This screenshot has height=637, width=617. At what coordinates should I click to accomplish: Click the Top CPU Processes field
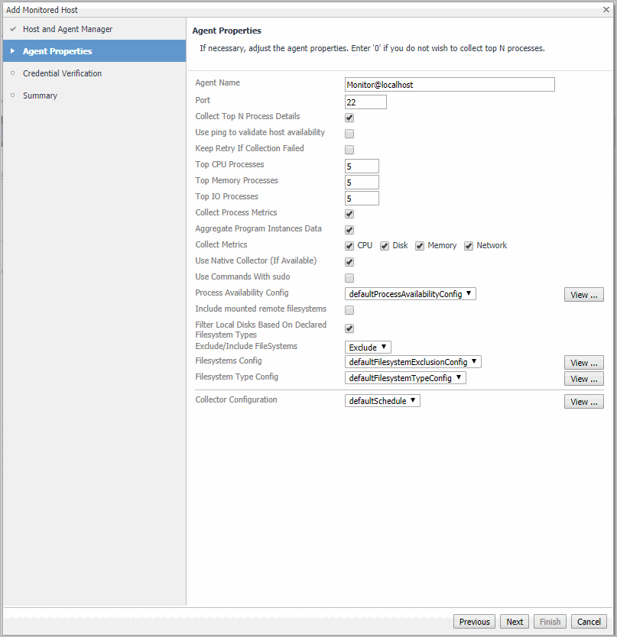(362, 167)
